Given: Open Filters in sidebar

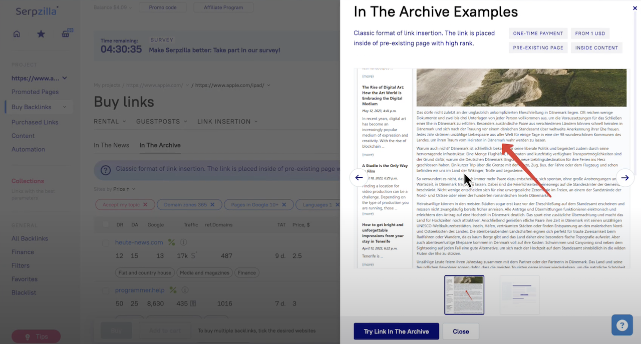Looking at the screenshot, I should pos(21,265).
